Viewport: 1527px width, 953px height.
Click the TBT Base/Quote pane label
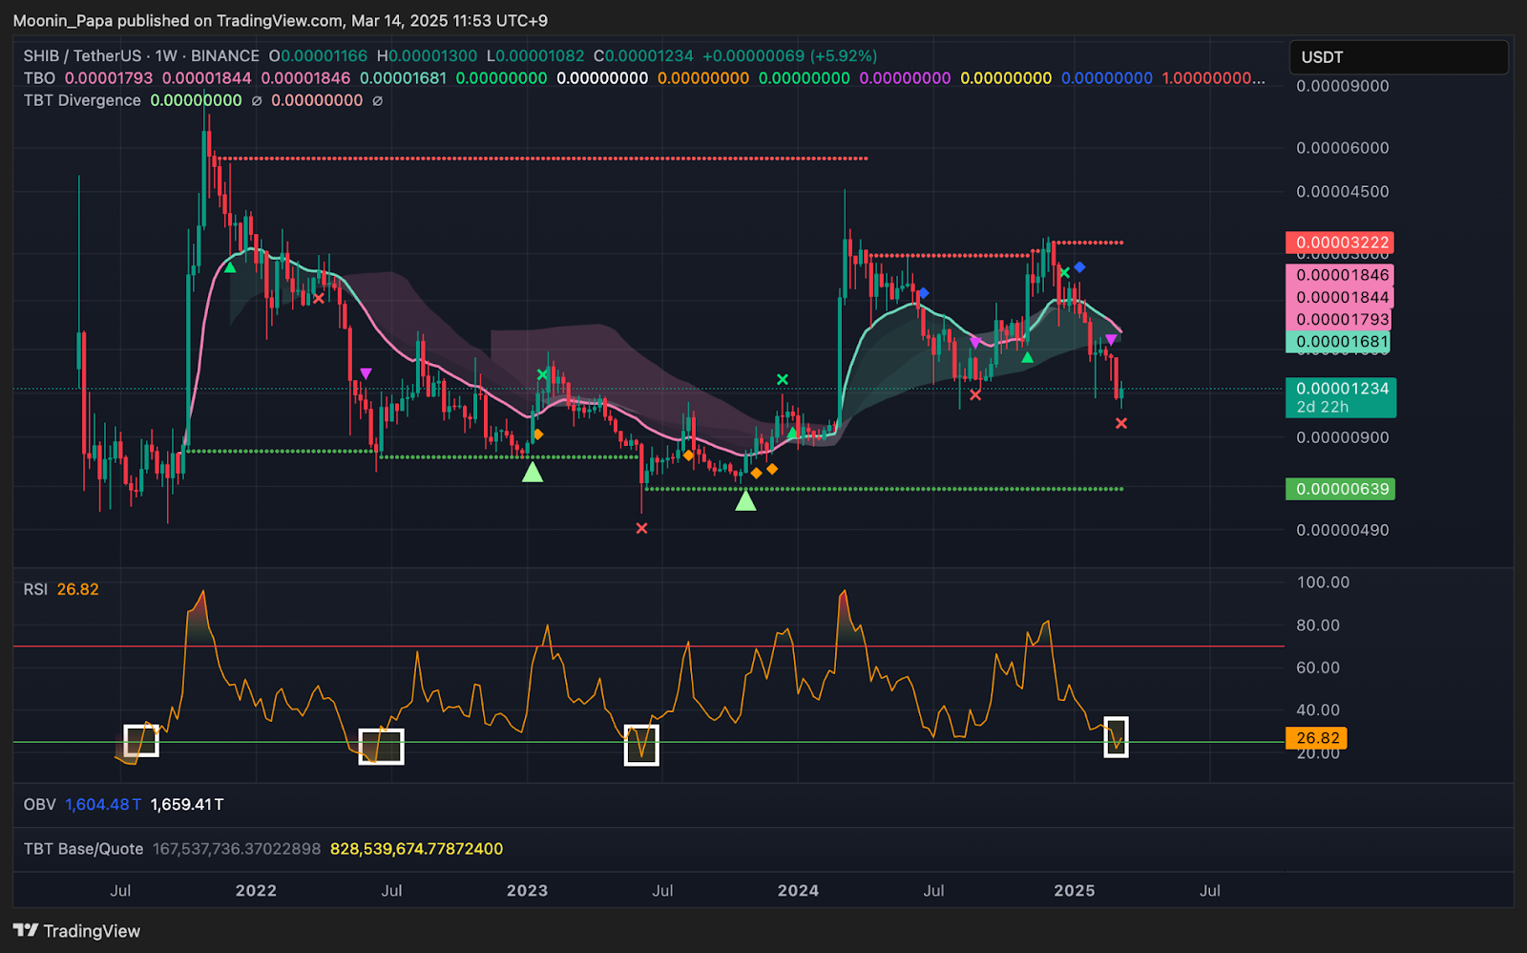pos(83,849)
